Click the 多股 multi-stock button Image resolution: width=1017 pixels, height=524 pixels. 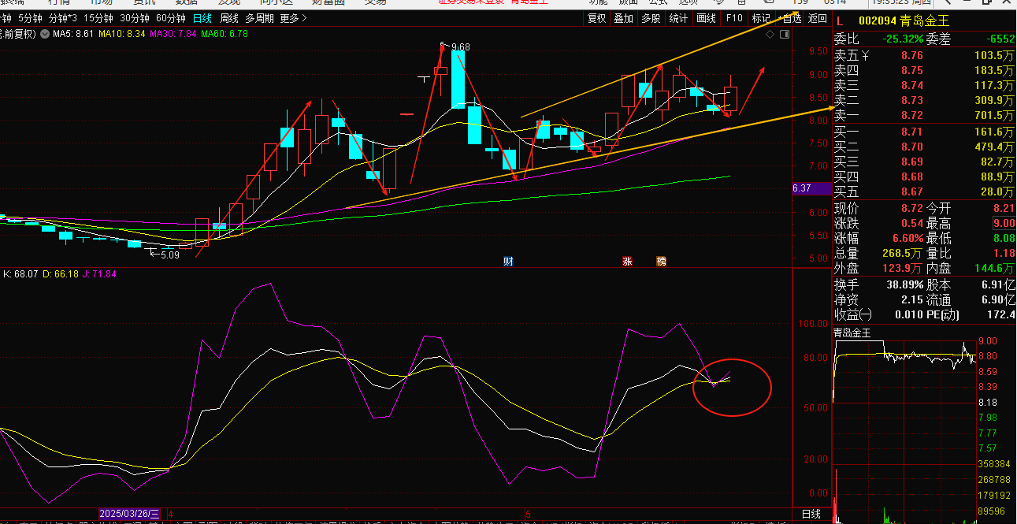click(x=651, y=18)
